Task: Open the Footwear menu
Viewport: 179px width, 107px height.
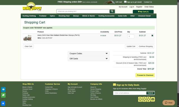Action: click(43, 16)
